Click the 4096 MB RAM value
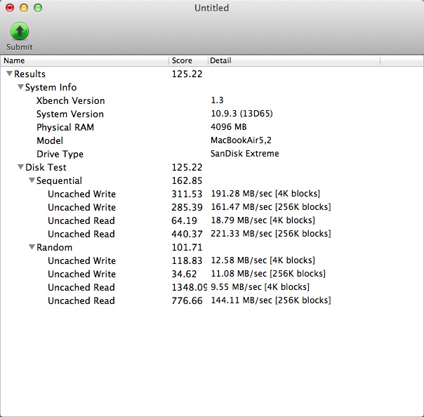This screenshot has height=417, width=424. [228, 127]
